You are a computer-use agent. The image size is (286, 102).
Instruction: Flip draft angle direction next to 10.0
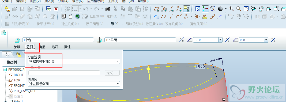coord(227,40)
